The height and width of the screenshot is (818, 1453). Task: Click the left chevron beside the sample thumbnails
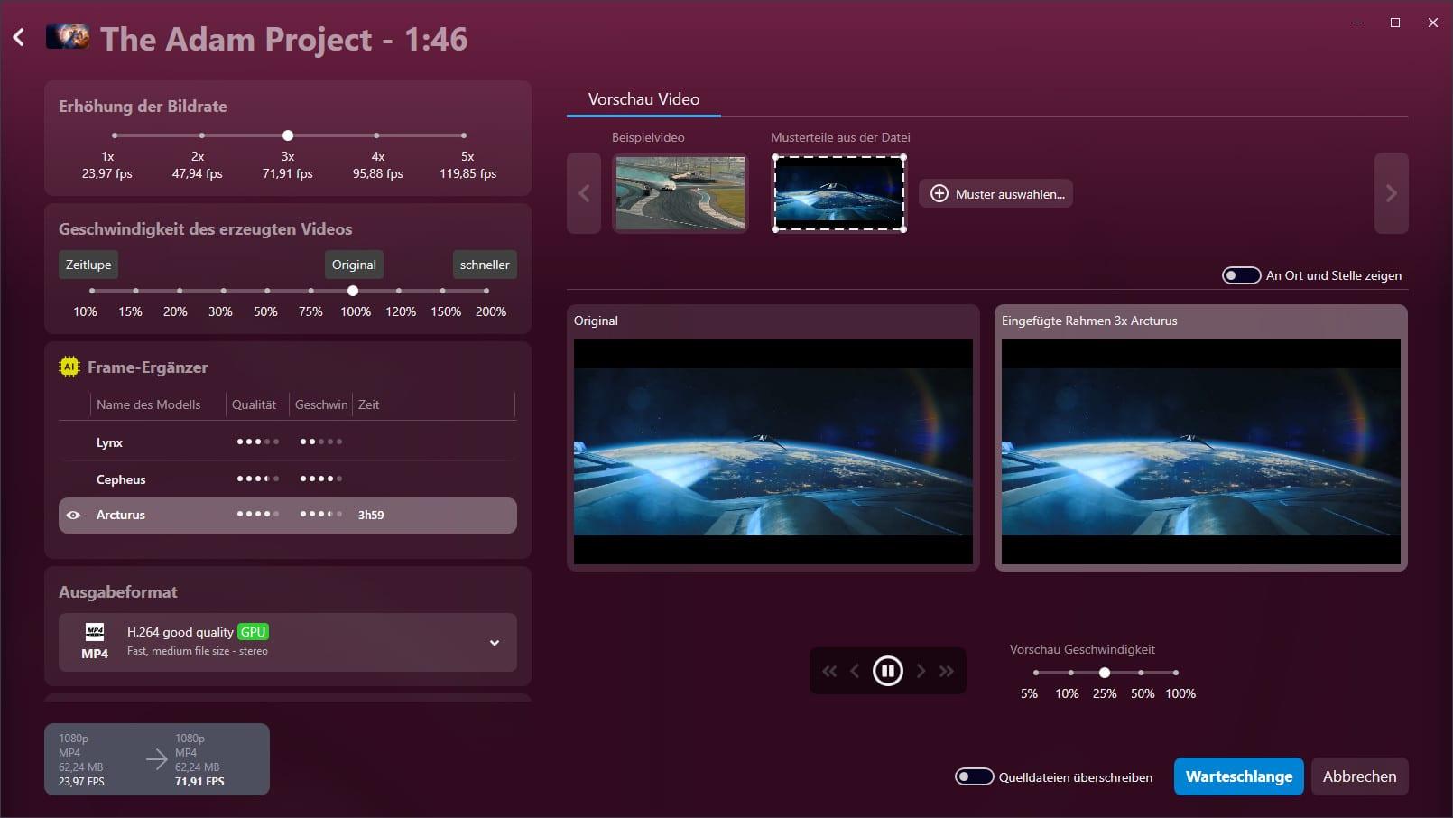tap(585, 193)
